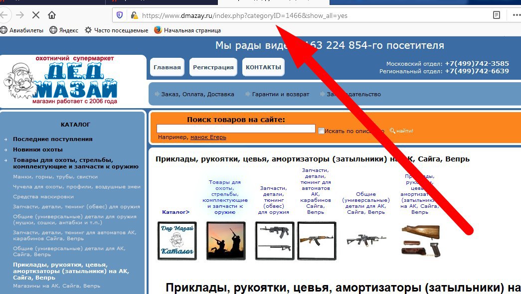This screenshot has height=294, width=521.
Task: Click the Каталог> breadcrumb link
Action: click(x=176, y=212)
